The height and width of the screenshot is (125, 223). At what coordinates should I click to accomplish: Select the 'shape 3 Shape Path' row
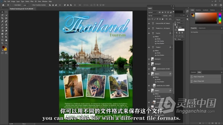pos(205,77)
